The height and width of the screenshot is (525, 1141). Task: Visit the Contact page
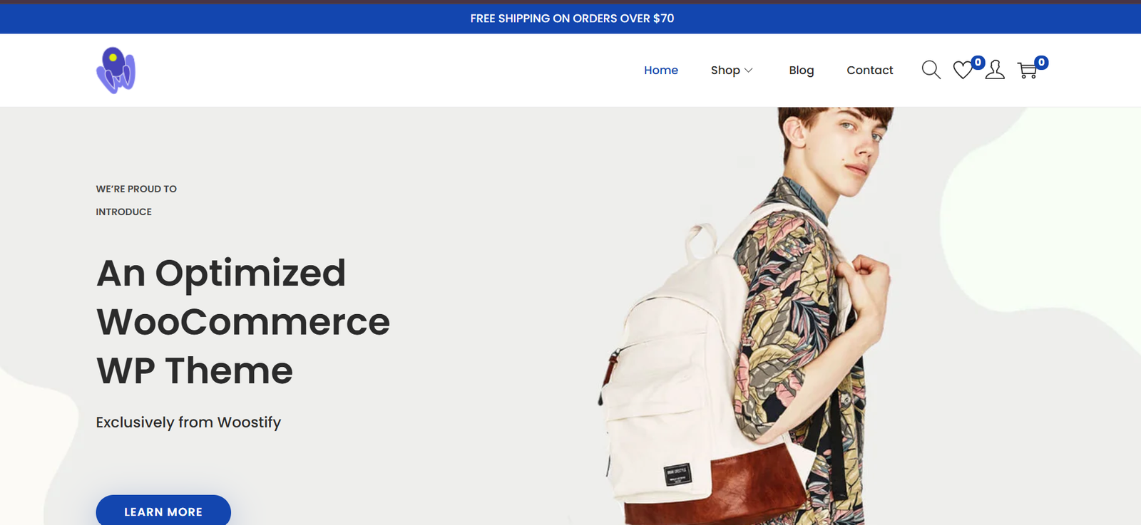point(869,70)
